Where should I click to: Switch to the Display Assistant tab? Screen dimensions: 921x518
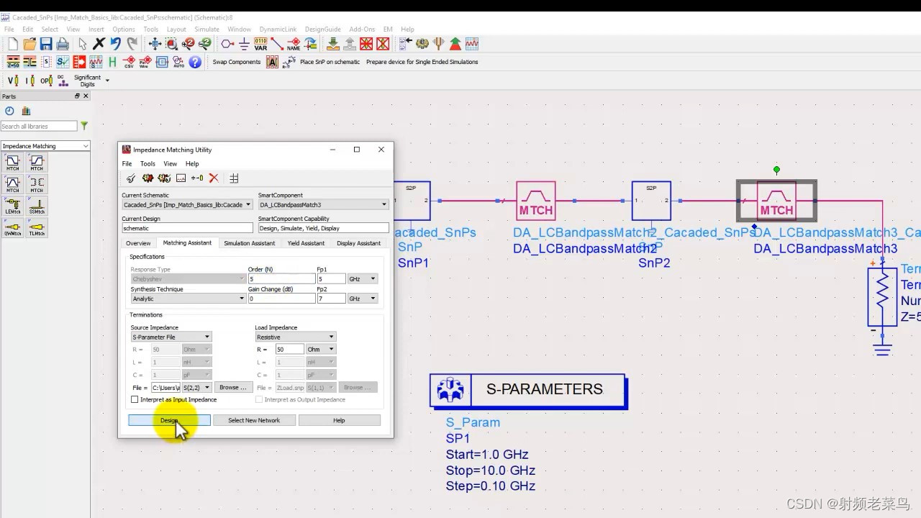pos(358,243)
